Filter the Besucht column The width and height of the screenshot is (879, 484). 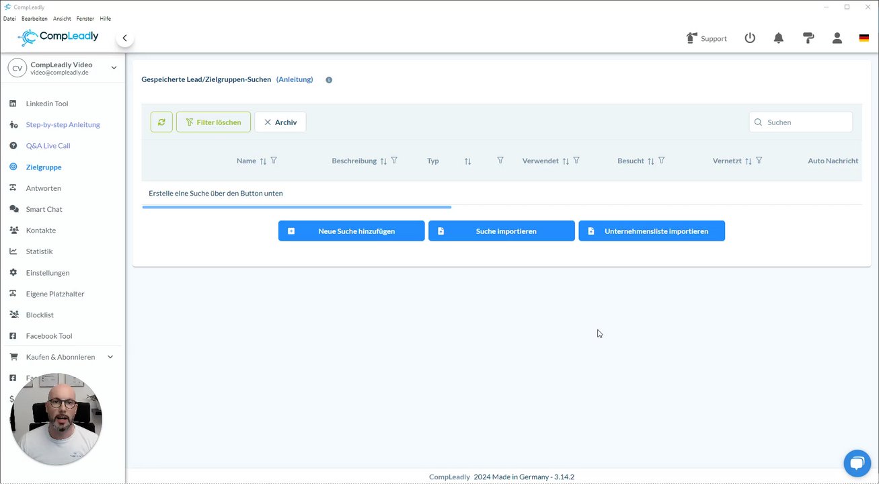tap(662, 161)
